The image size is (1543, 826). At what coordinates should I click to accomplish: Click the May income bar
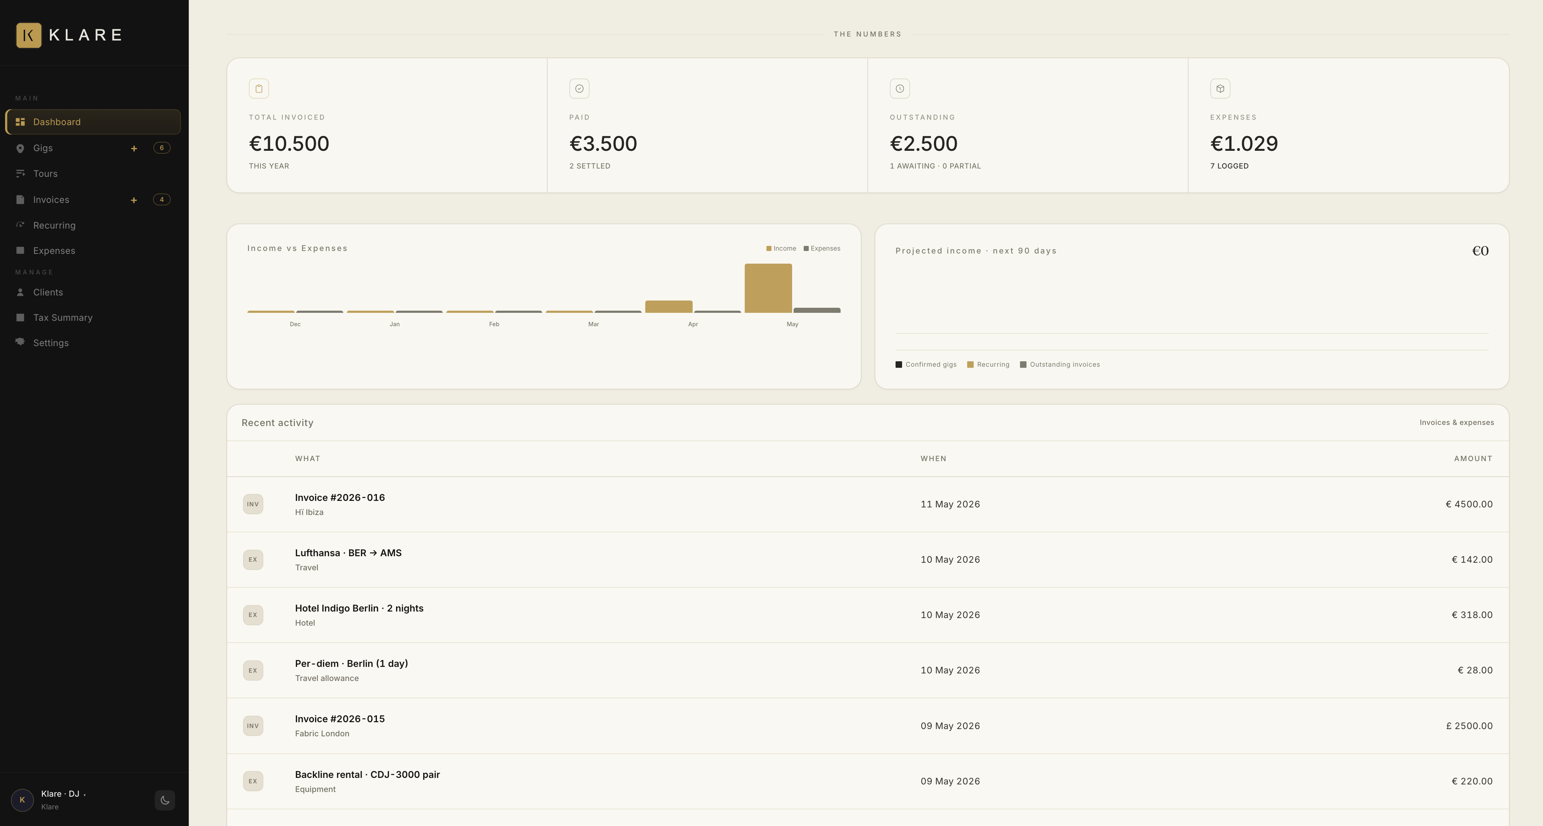[769, 288]
